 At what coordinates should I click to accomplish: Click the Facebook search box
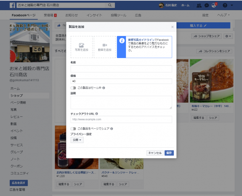coord(61,5)
